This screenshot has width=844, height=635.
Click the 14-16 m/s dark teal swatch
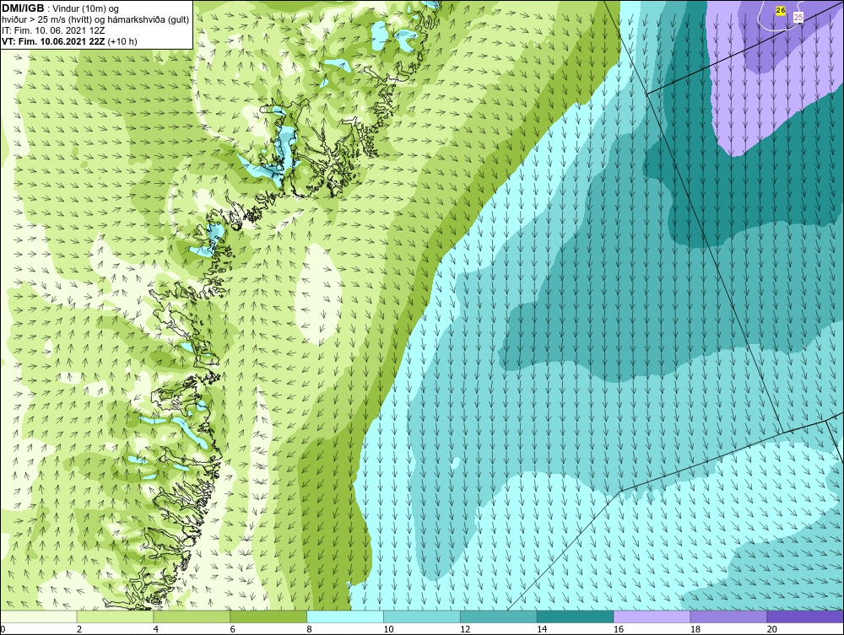[x=576, y=616]
